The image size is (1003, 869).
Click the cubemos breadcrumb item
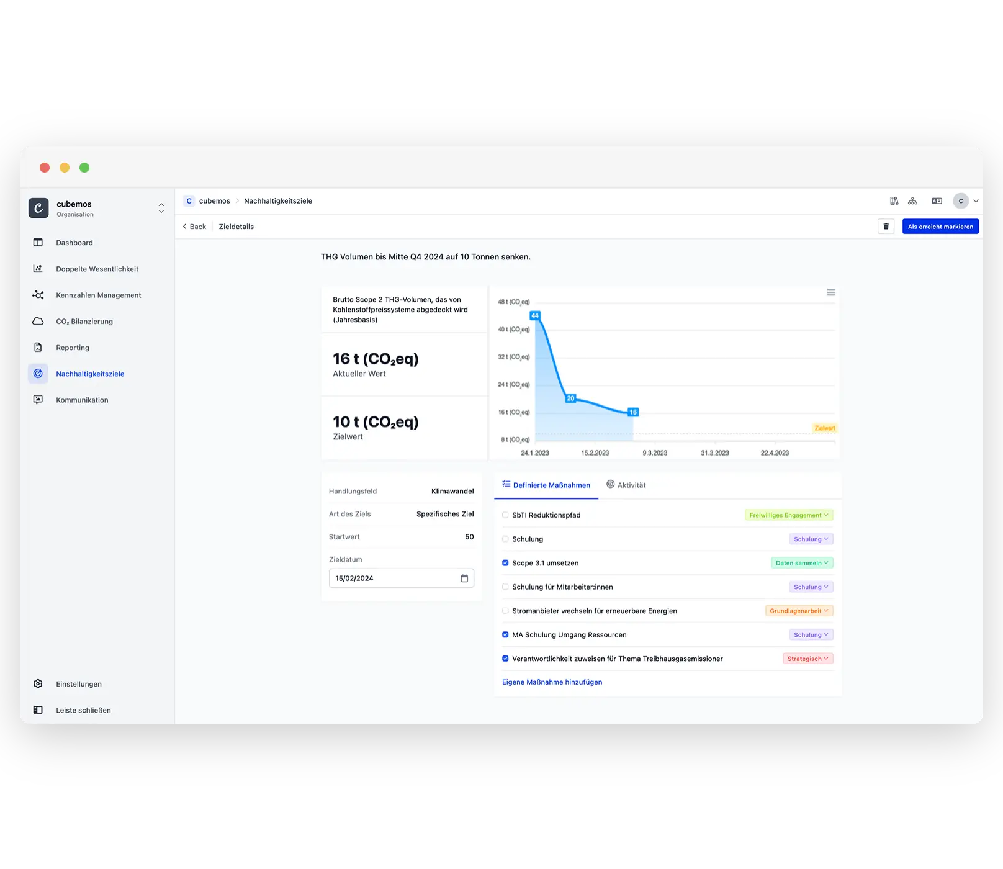(x=208, y=201)
